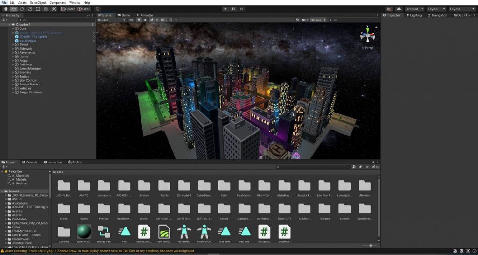Open the Layout dropdown
This screenshot has width=478, height=255.
pos(462,9)
